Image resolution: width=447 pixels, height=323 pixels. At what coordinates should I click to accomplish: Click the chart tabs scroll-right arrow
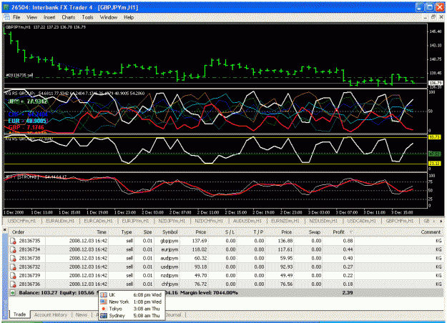click(x=441, y=221)
